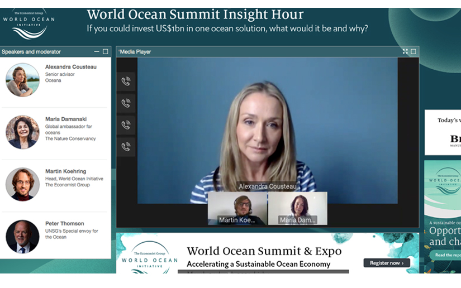Screen dimensions: 461x288
Task: Click the Register now button
Action: [x=387, y=263]
